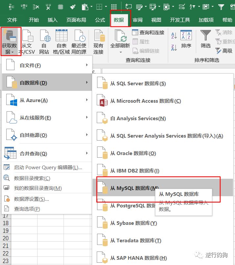Switch to the 公式 tab
235x265 pixels.
pyautogui.click(x=100, y=20)
